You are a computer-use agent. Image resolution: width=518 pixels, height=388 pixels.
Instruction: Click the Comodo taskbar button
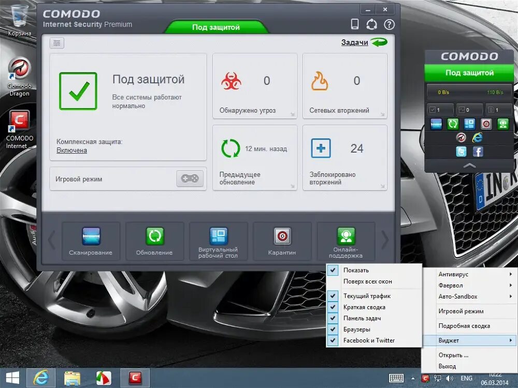135,378
